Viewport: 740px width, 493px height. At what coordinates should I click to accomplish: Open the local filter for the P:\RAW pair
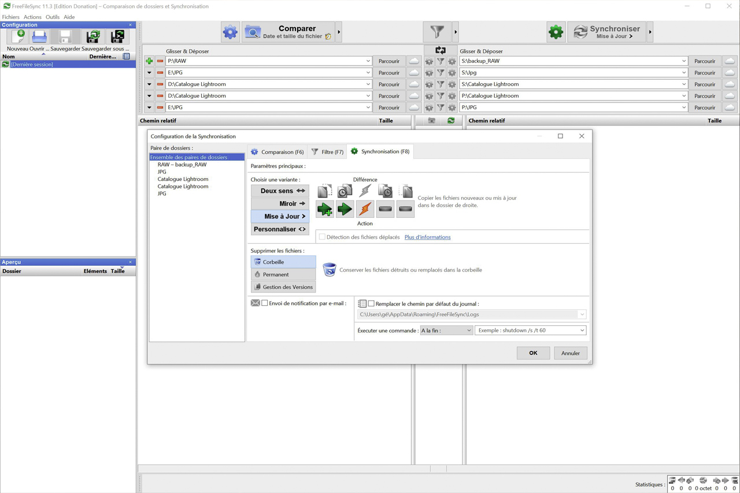click(x=441, y=61)
